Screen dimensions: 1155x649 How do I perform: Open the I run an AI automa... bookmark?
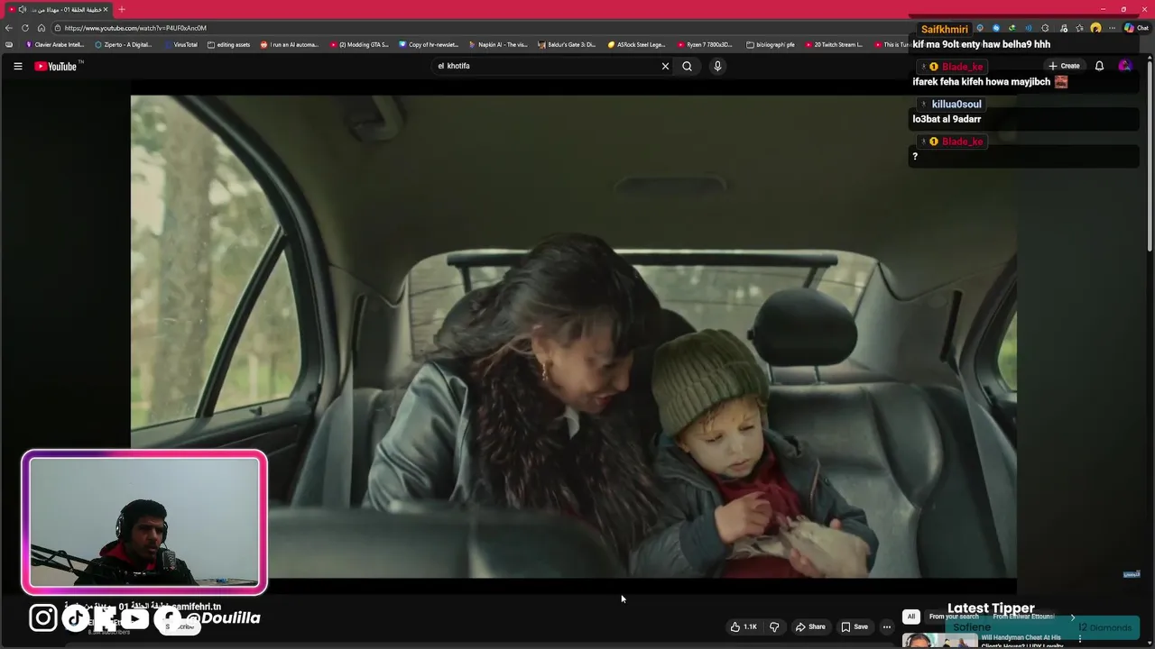tap(290, 44)
